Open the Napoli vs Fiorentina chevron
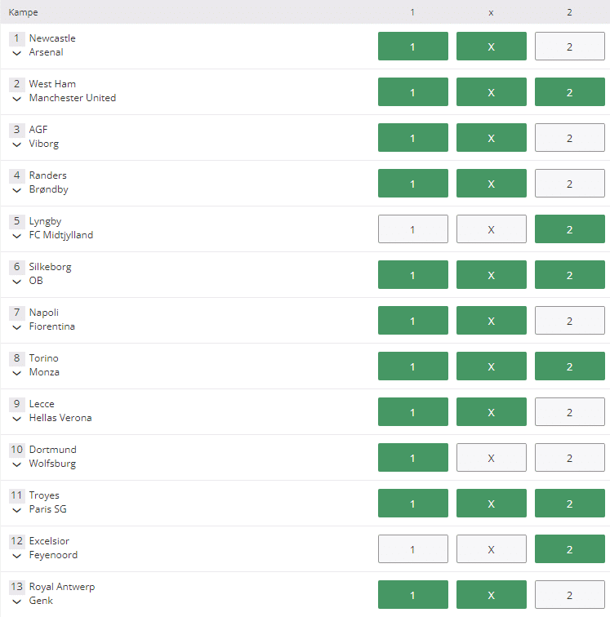This screenshot has height=617, width=610. click(x=16, y=327)
